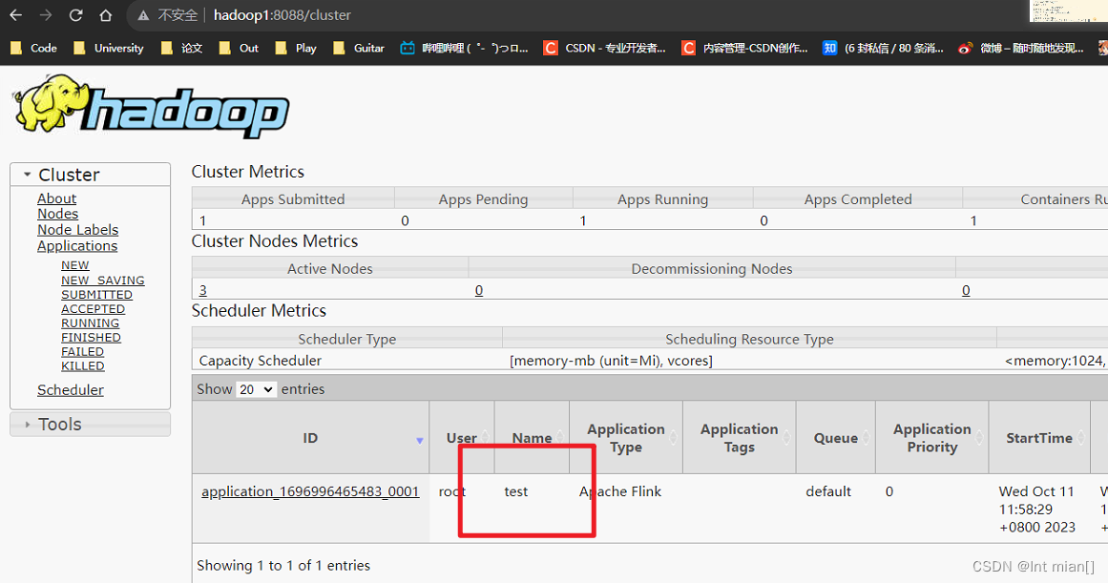Sort by Application Tags header
1108x583 pixels.
click(739, 438)
